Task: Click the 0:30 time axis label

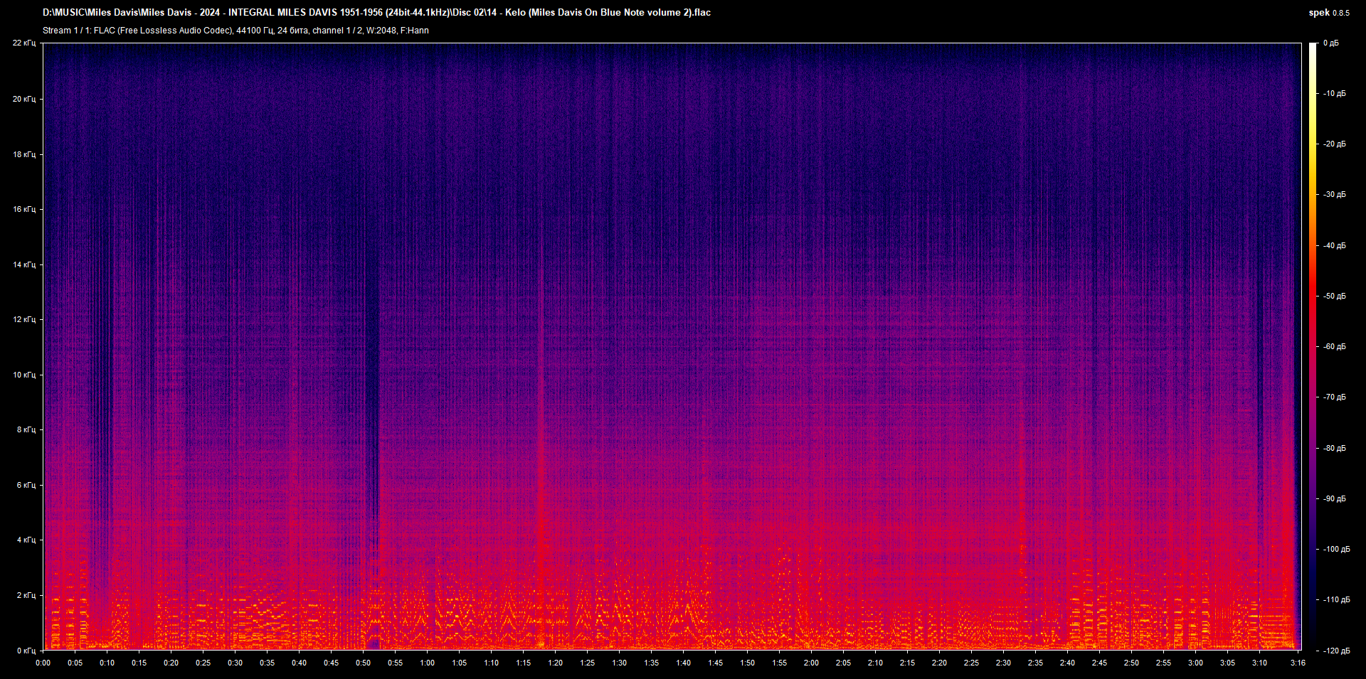Action: click(235, 663)
